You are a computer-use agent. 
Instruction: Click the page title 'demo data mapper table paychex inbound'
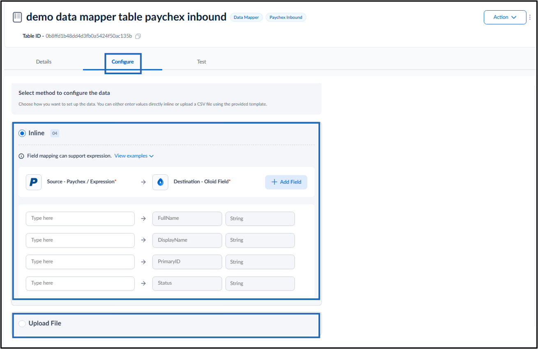point(126,17)
